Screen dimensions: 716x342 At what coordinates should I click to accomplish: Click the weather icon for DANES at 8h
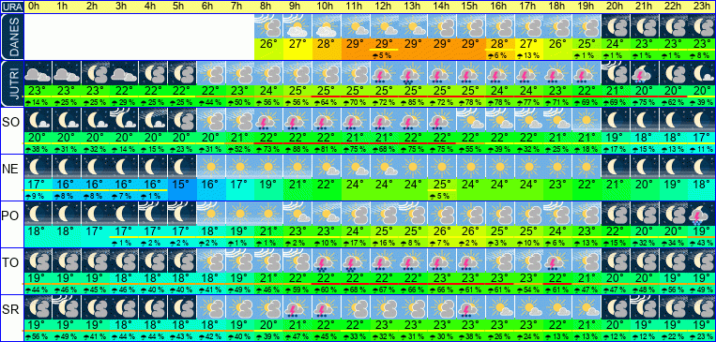coord(268,26)
